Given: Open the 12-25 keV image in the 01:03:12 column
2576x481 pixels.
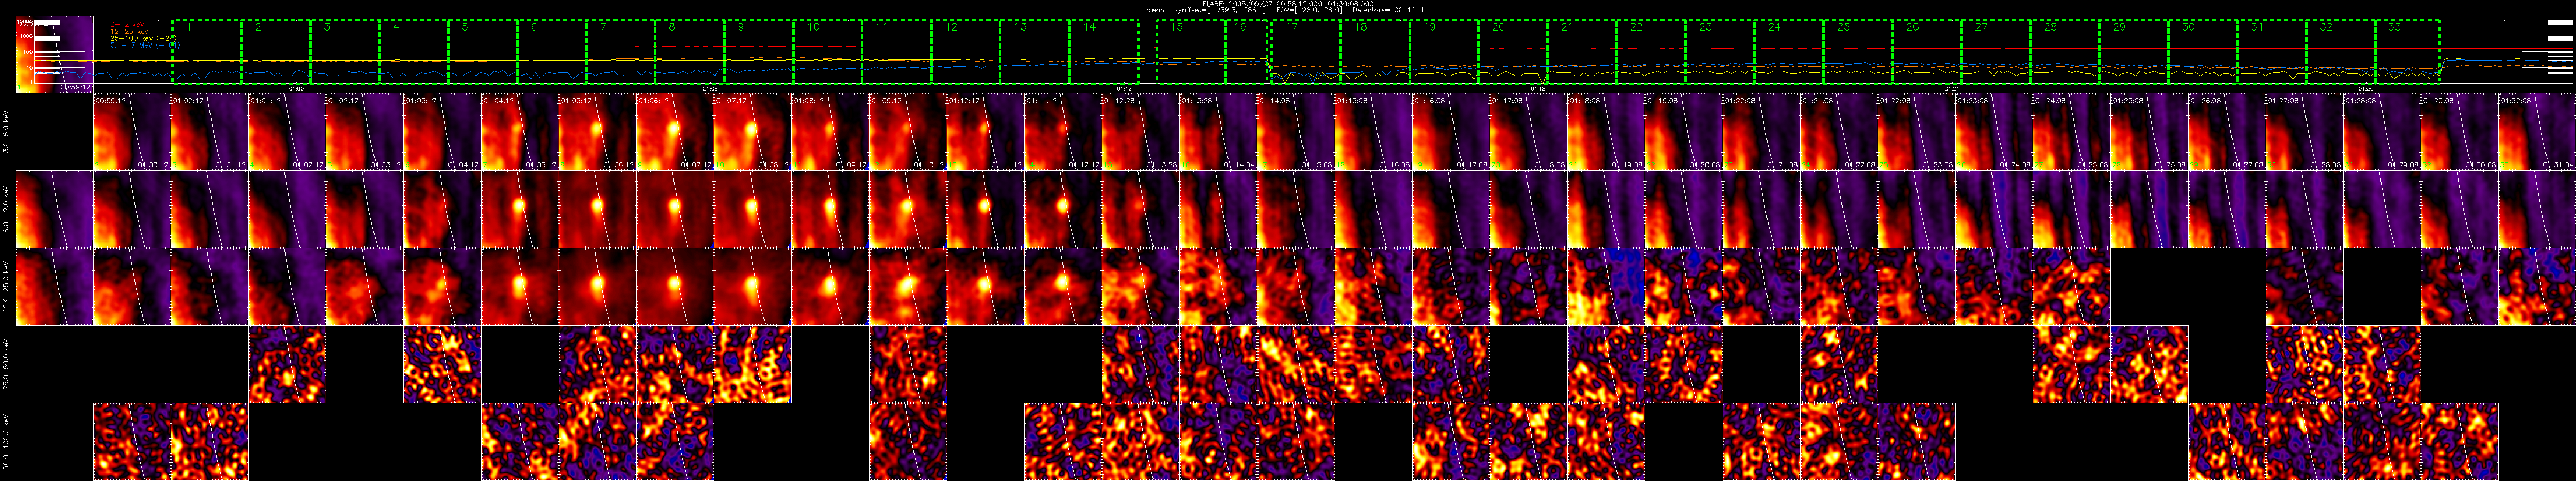Looking at the screenshot, I should 442,286.
